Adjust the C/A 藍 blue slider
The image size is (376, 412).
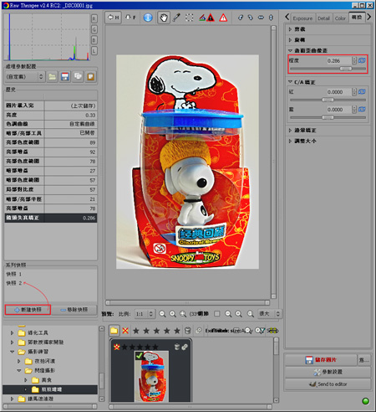[x=328, y=117]
